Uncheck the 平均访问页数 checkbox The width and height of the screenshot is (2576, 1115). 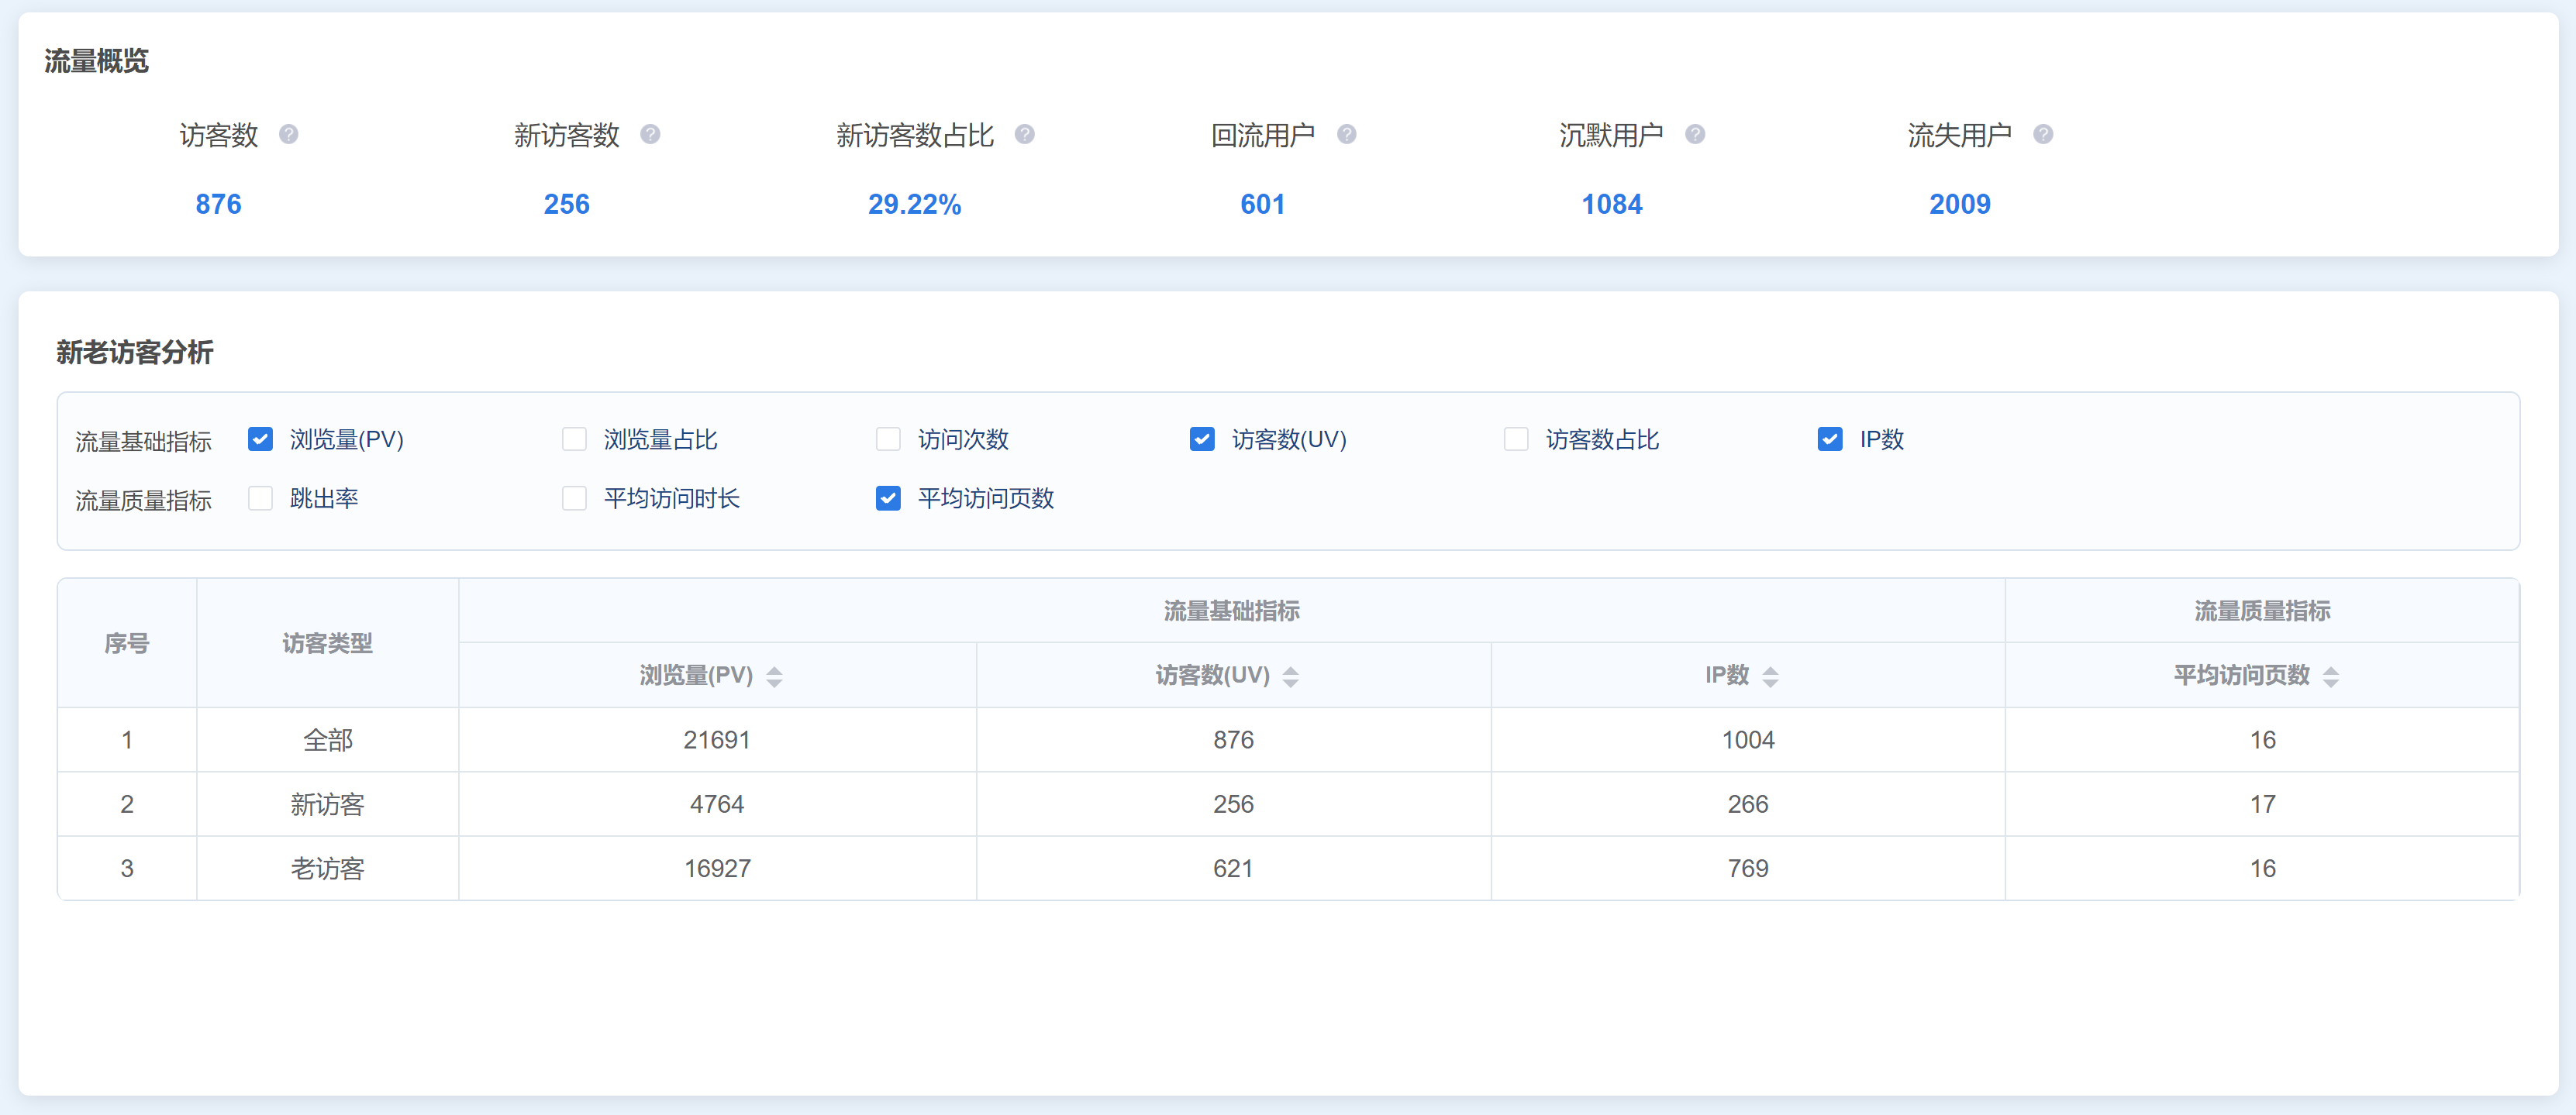point(888,498)
